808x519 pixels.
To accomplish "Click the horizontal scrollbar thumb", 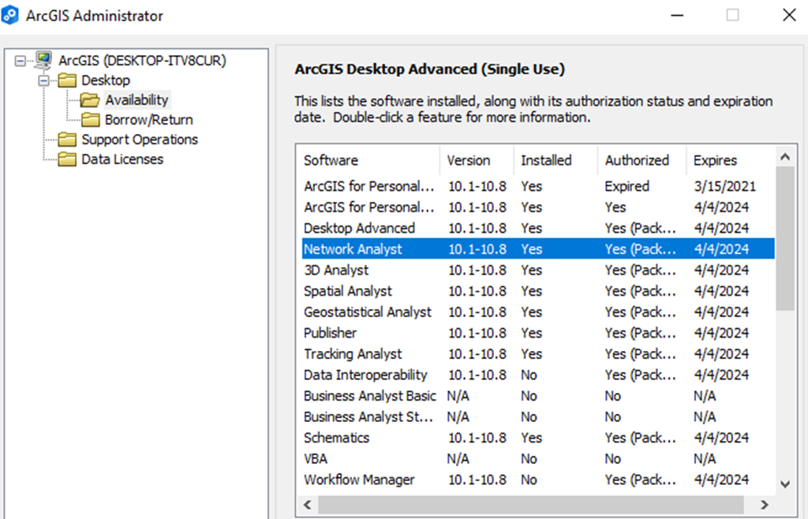I will 531,505.
